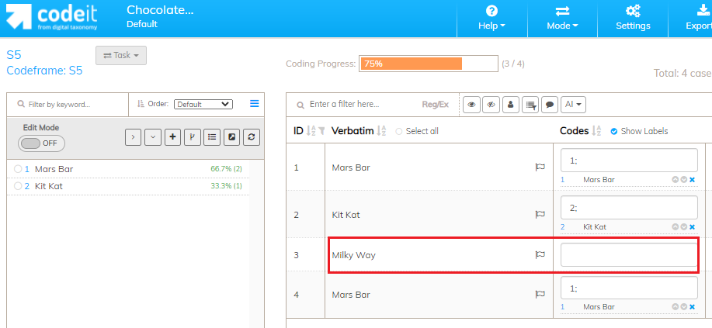Move Kit Kat code down in row 2
712x328 pixels.
click(x=684, y=227)
